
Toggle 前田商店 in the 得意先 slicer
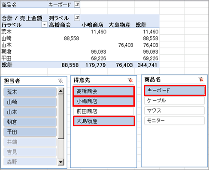[103, 111]
